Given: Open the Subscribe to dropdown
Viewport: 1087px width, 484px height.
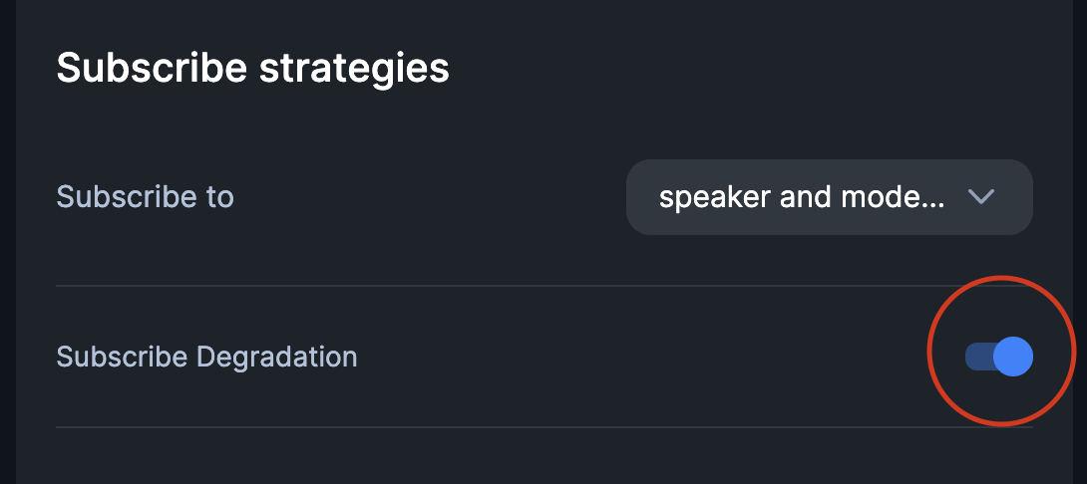Looking at the screenshot, I should coord(829,197).
